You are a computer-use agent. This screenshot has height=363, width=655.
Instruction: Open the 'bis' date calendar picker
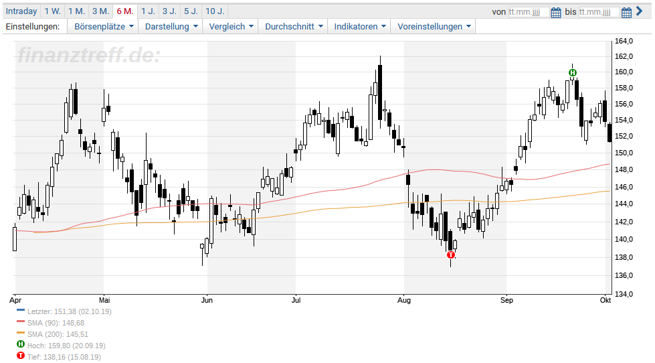626,12
